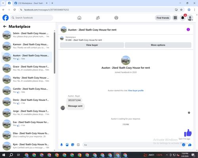Open the Elisa conversation
Screen dimensions: 198x158
click(27, 135)
